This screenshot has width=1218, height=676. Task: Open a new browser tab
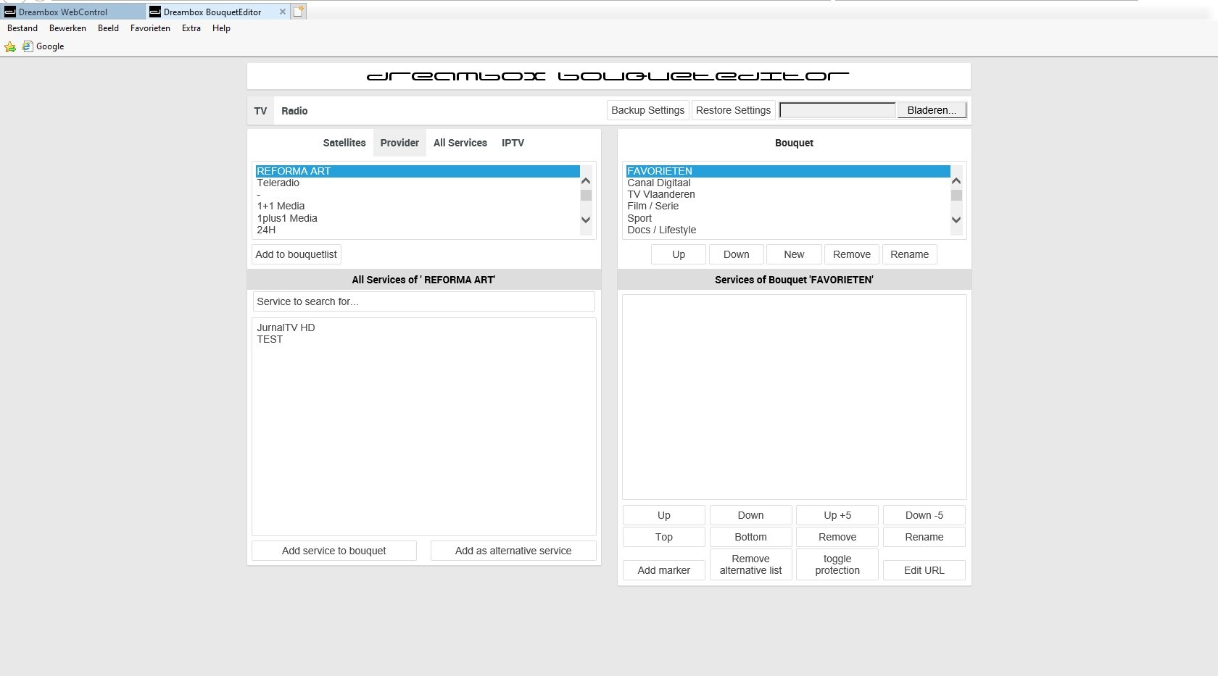click(x=299, y=12)
